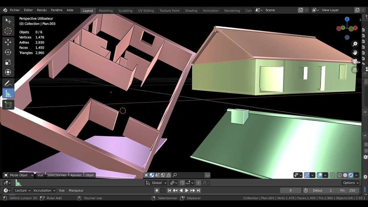Image resolution: width=368 pixels, height=207 pixels.
Task: Select the Move tool
Action: tap(8, 42)
